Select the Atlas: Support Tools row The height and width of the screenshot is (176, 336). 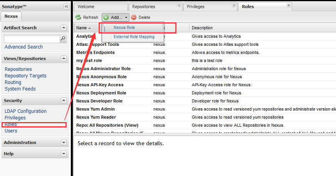tap(205, 44)
